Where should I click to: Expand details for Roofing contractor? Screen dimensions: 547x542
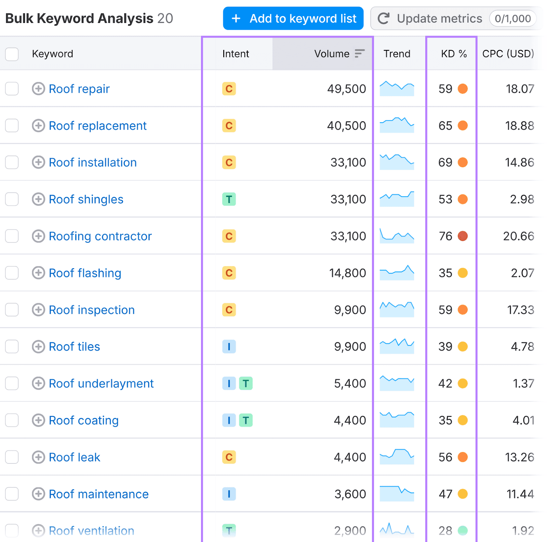(x=39, y=236)
